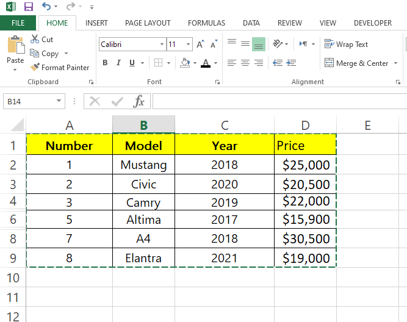Viewport: 407px width, 322px height.
Task: Click the Decrease Indent icon
Action: pyautogui.click(x=278, y=63)
